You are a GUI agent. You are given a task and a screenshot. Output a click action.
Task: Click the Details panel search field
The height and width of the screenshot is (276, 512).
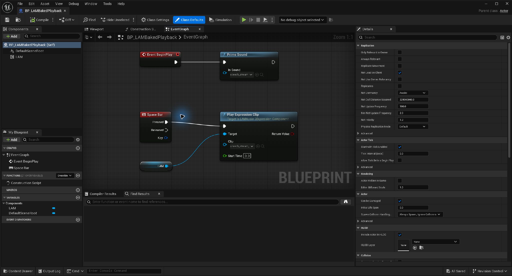(427, 37)
